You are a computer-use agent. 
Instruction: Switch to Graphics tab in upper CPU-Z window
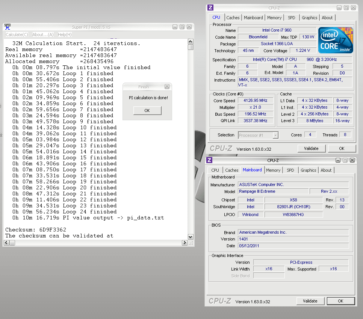[x=309, y=18]
